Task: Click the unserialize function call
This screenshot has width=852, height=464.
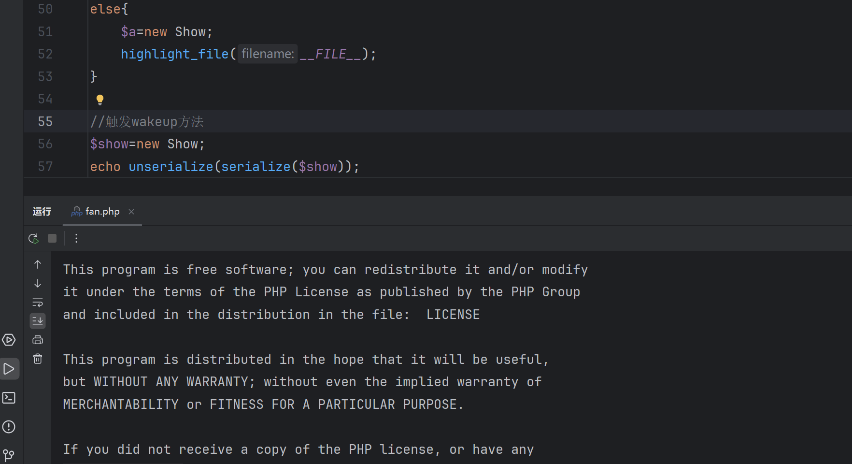Action: (x=171, y=167)
